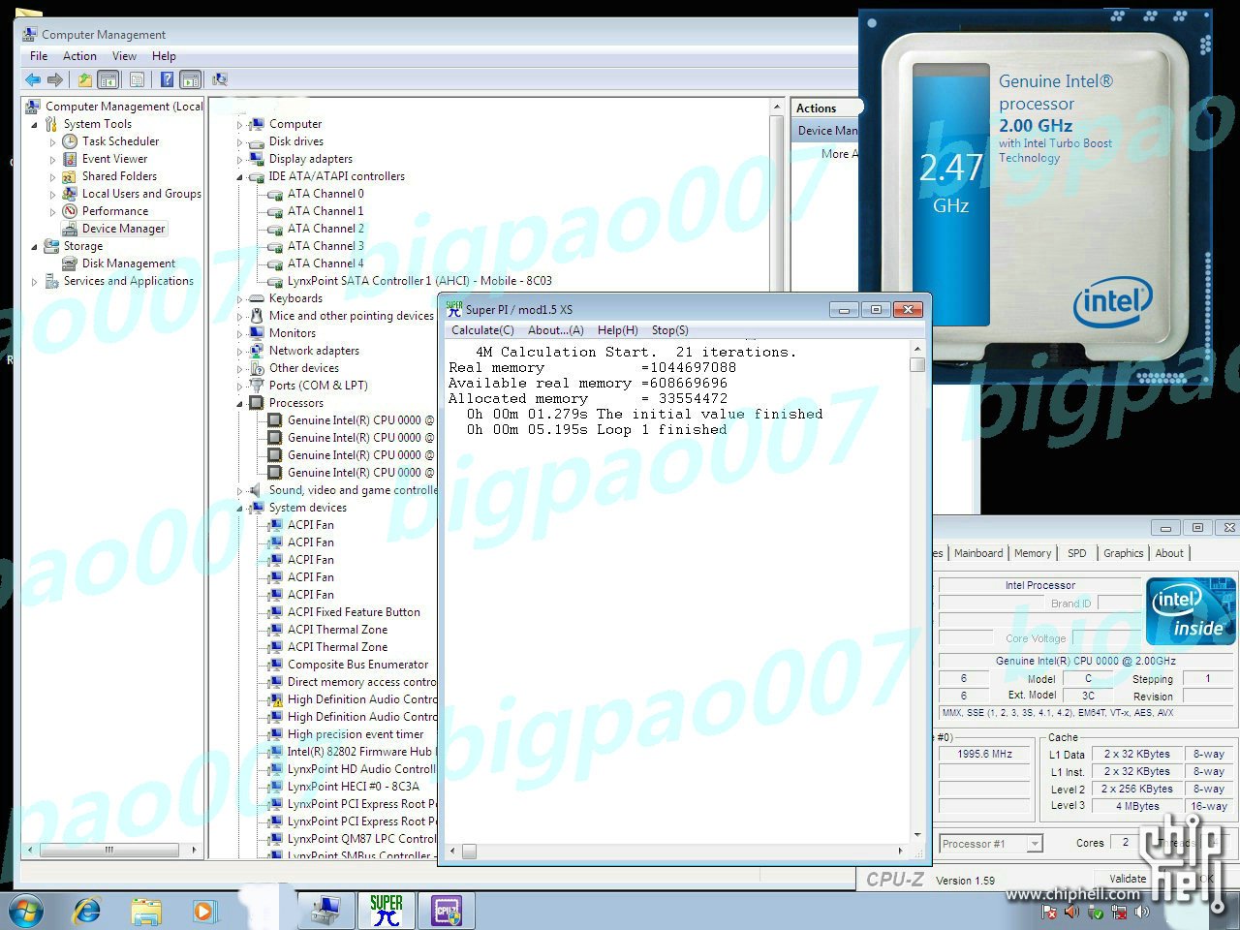
Task: Switch to Computer Management taskbar button
Action: [x=325, y=911]
